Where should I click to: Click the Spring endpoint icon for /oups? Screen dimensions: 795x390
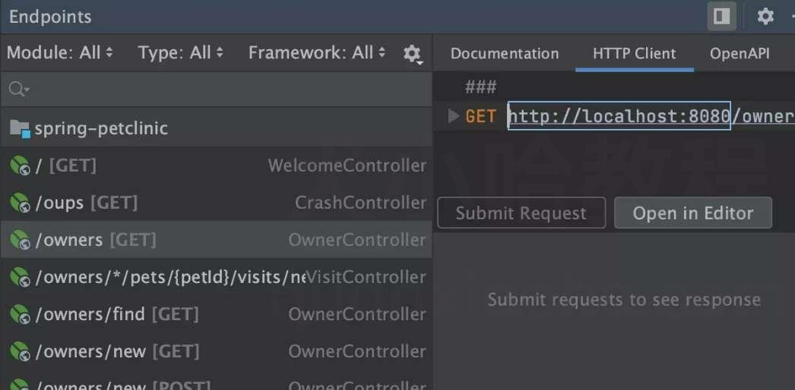[20, 203]
